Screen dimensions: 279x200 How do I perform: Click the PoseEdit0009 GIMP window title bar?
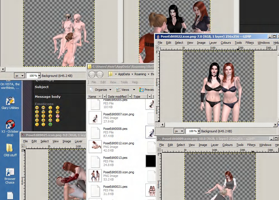pyautogui.click(x=217, y=139)
